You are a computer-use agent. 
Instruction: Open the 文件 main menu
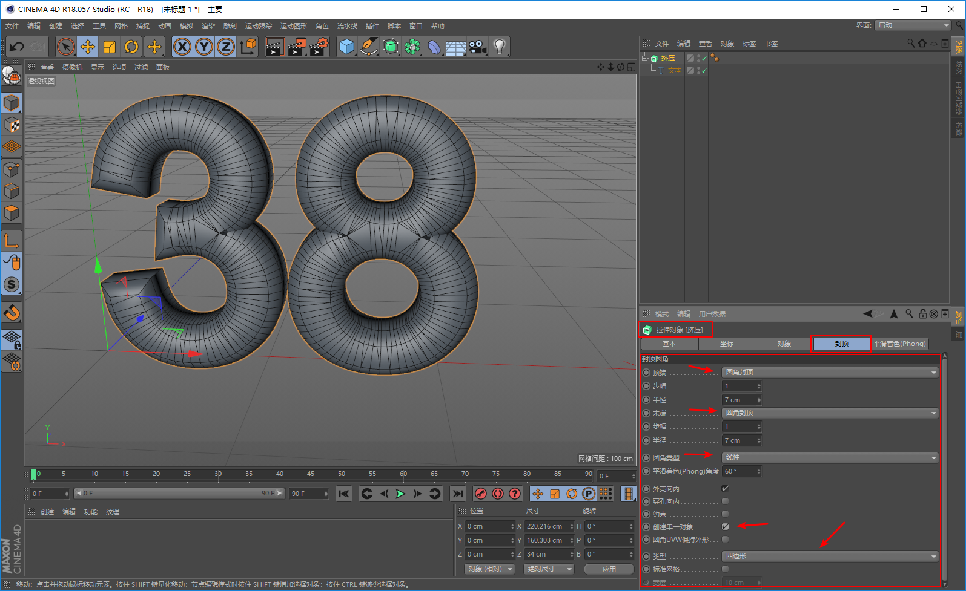12,26
